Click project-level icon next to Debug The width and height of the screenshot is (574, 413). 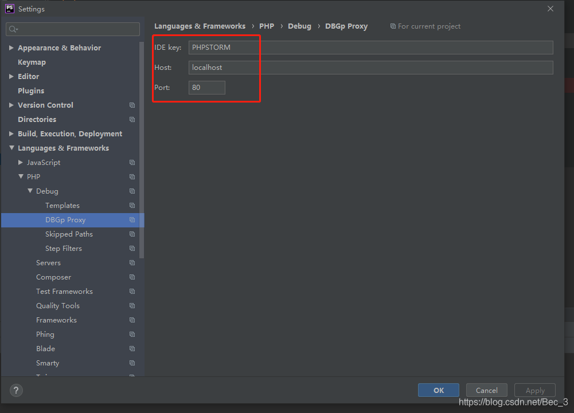coord(132,191)
